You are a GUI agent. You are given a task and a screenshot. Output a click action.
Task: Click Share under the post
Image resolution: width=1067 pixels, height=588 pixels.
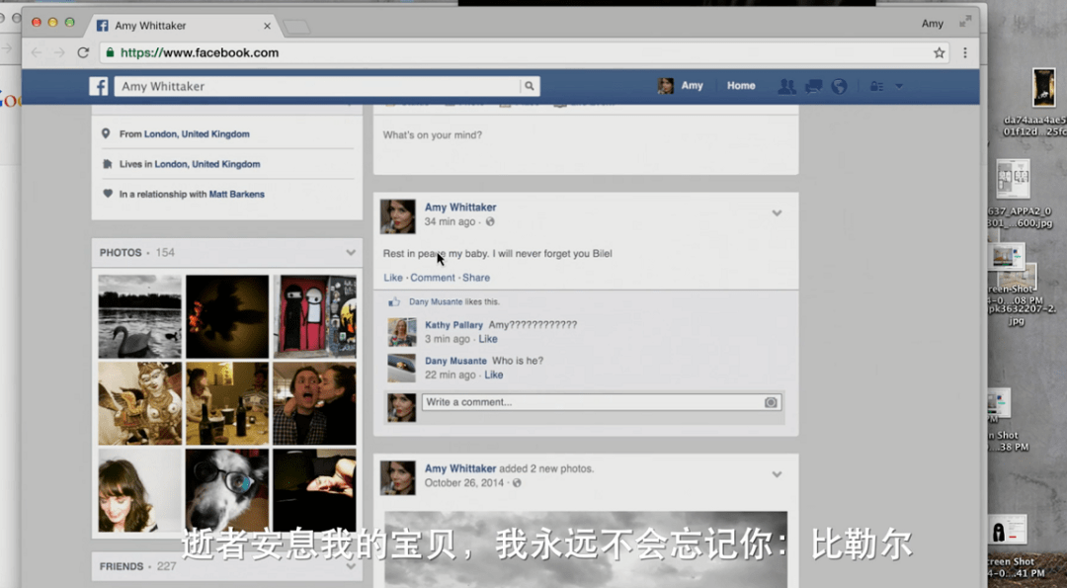point(475,278)
